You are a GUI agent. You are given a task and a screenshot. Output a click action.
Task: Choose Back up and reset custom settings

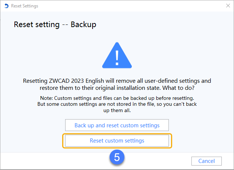pos(117,125)
